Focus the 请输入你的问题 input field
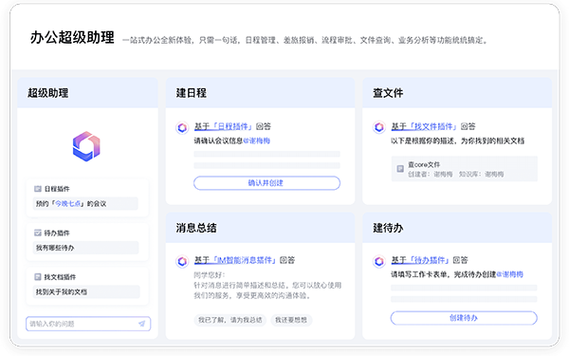Screen dimensions: 569x356 (x=88, y=324)
